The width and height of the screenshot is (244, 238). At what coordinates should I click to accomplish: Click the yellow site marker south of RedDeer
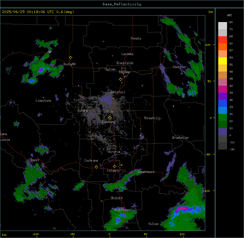(120, 79)
